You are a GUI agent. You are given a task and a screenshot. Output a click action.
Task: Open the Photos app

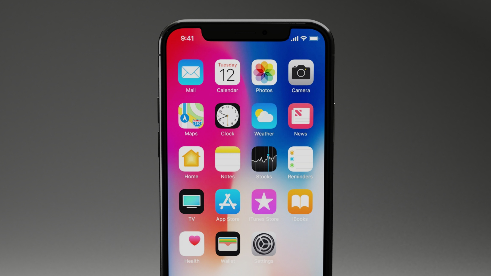coord(264,73)
